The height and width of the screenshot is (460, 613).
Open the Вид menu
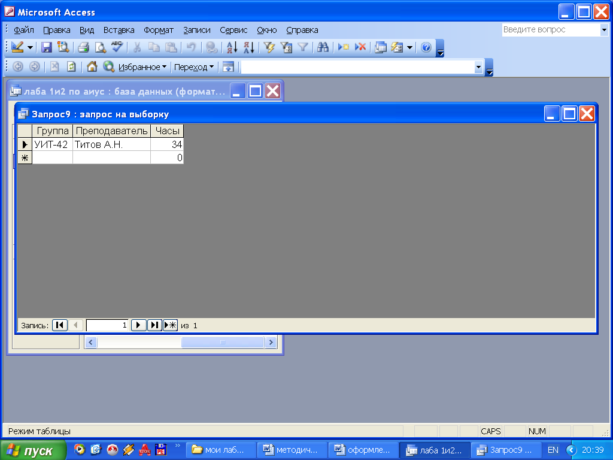[87, 30]
